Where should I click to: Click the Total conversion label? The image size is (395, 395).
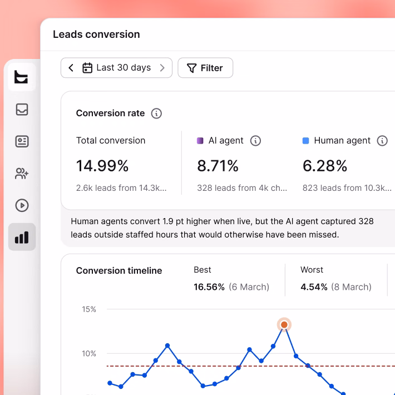[111, 141]
